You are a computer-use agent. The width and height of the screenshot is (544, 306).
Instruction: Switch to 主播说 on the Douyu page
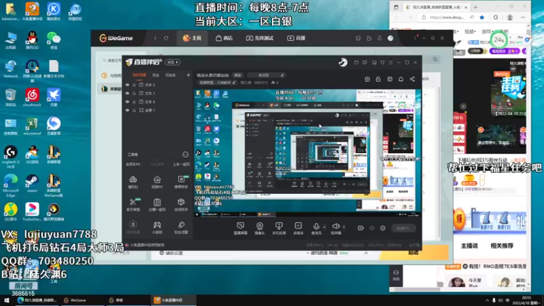click(469, 245)
